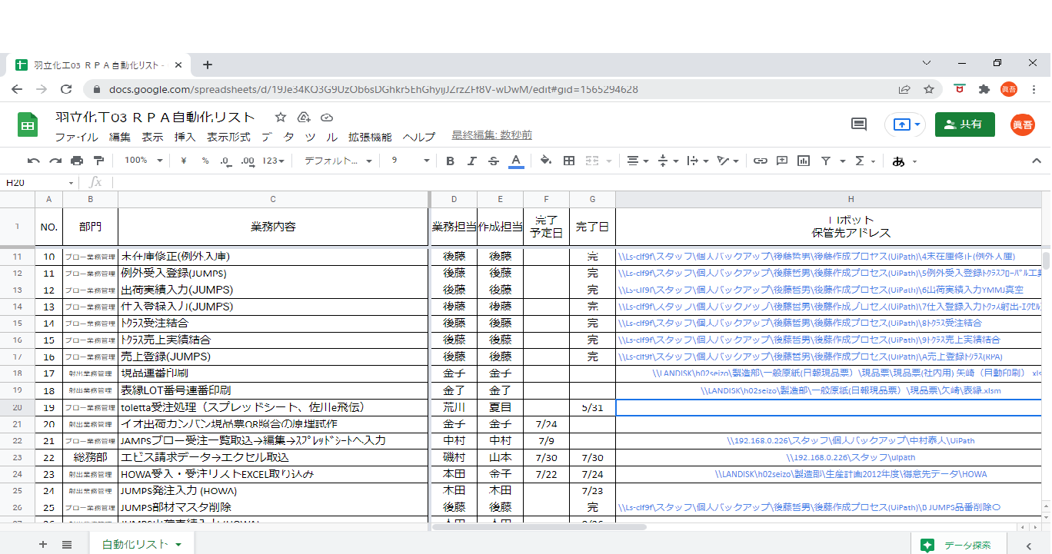Format selected cells as currency (¥)
This screenshot has width=1052, height=554.
184,161
